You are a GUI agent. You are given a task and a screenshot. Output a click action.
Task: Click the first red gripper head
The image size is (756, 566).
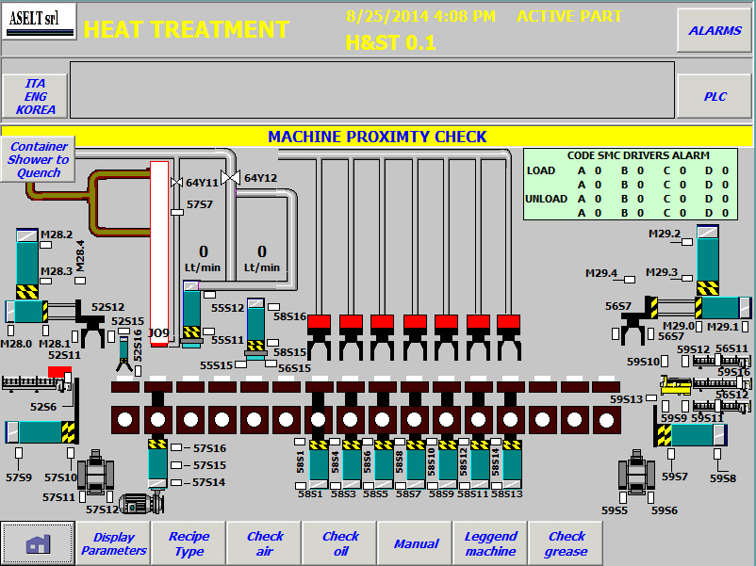pos(320,322)
